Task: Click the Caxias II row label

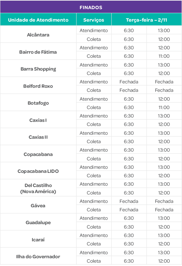Action: tap(38, 137)
